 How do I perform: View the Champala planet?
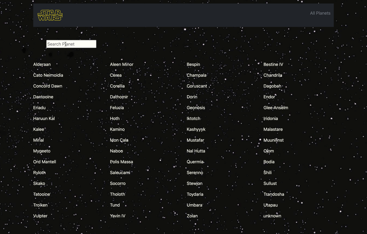point(196,75)
